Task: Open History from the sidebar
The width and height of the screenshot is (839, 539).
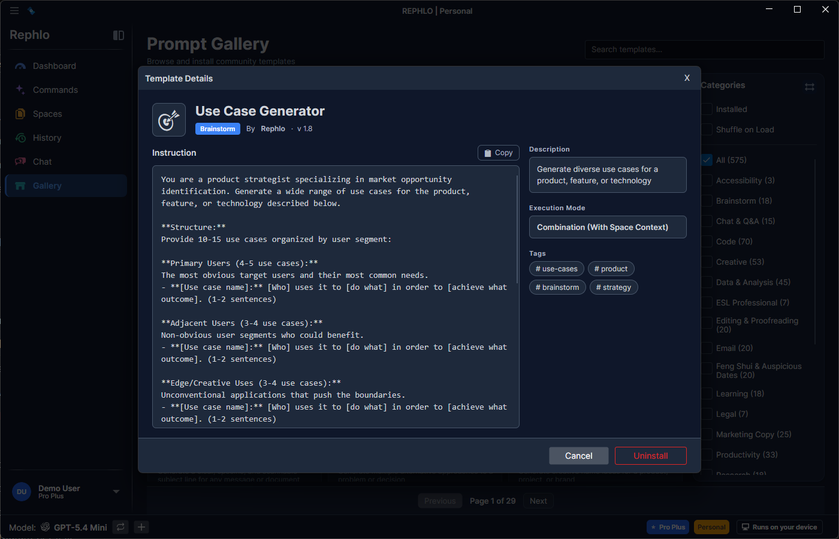Action: pos(66,138)
